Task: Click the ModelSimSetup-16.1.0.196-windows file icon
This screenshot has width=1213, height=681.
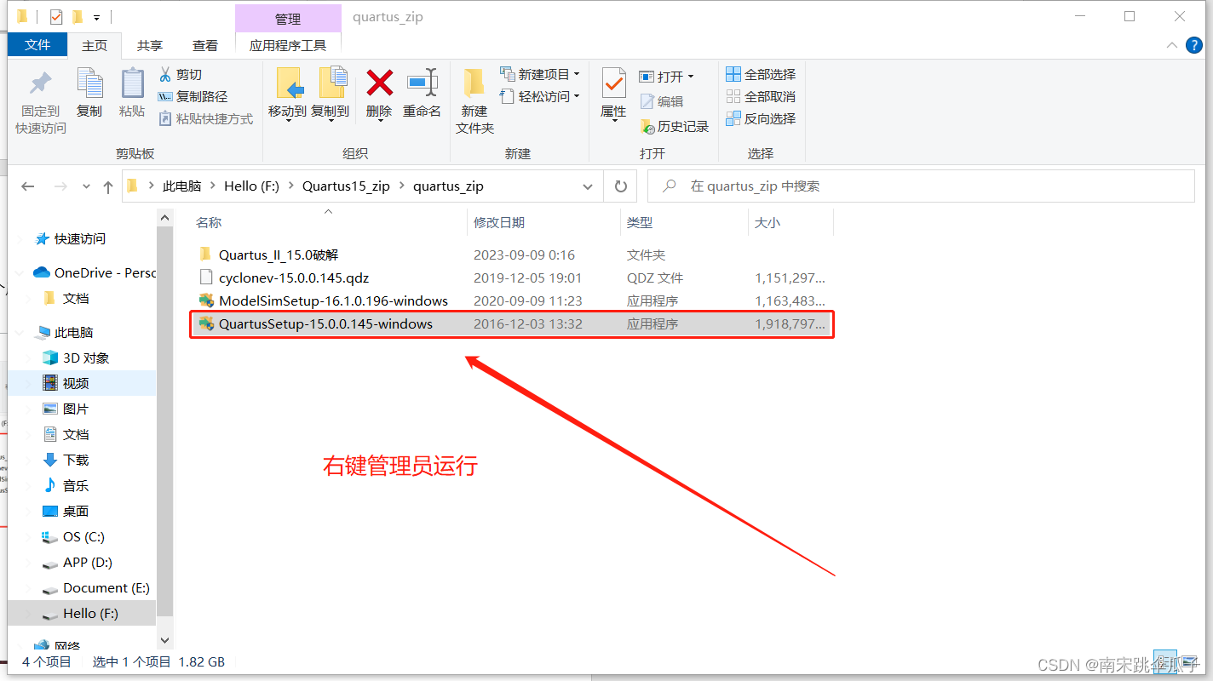Action: (x=205, y=300)
